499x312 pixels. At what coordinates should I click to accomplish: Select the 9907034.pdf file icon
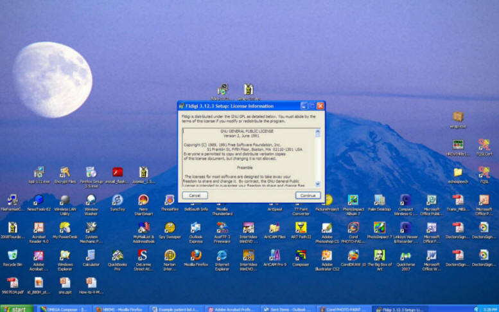(12, 286)
